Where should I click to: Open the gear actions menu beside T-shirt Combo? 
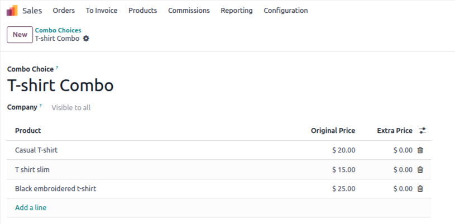pyautogui.click(x=86, y=39)
